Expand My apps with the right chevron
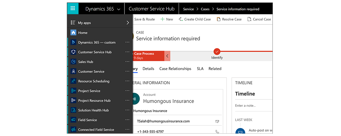The height and width of the screenshot is (136, 341). click(x=128, y=22)
